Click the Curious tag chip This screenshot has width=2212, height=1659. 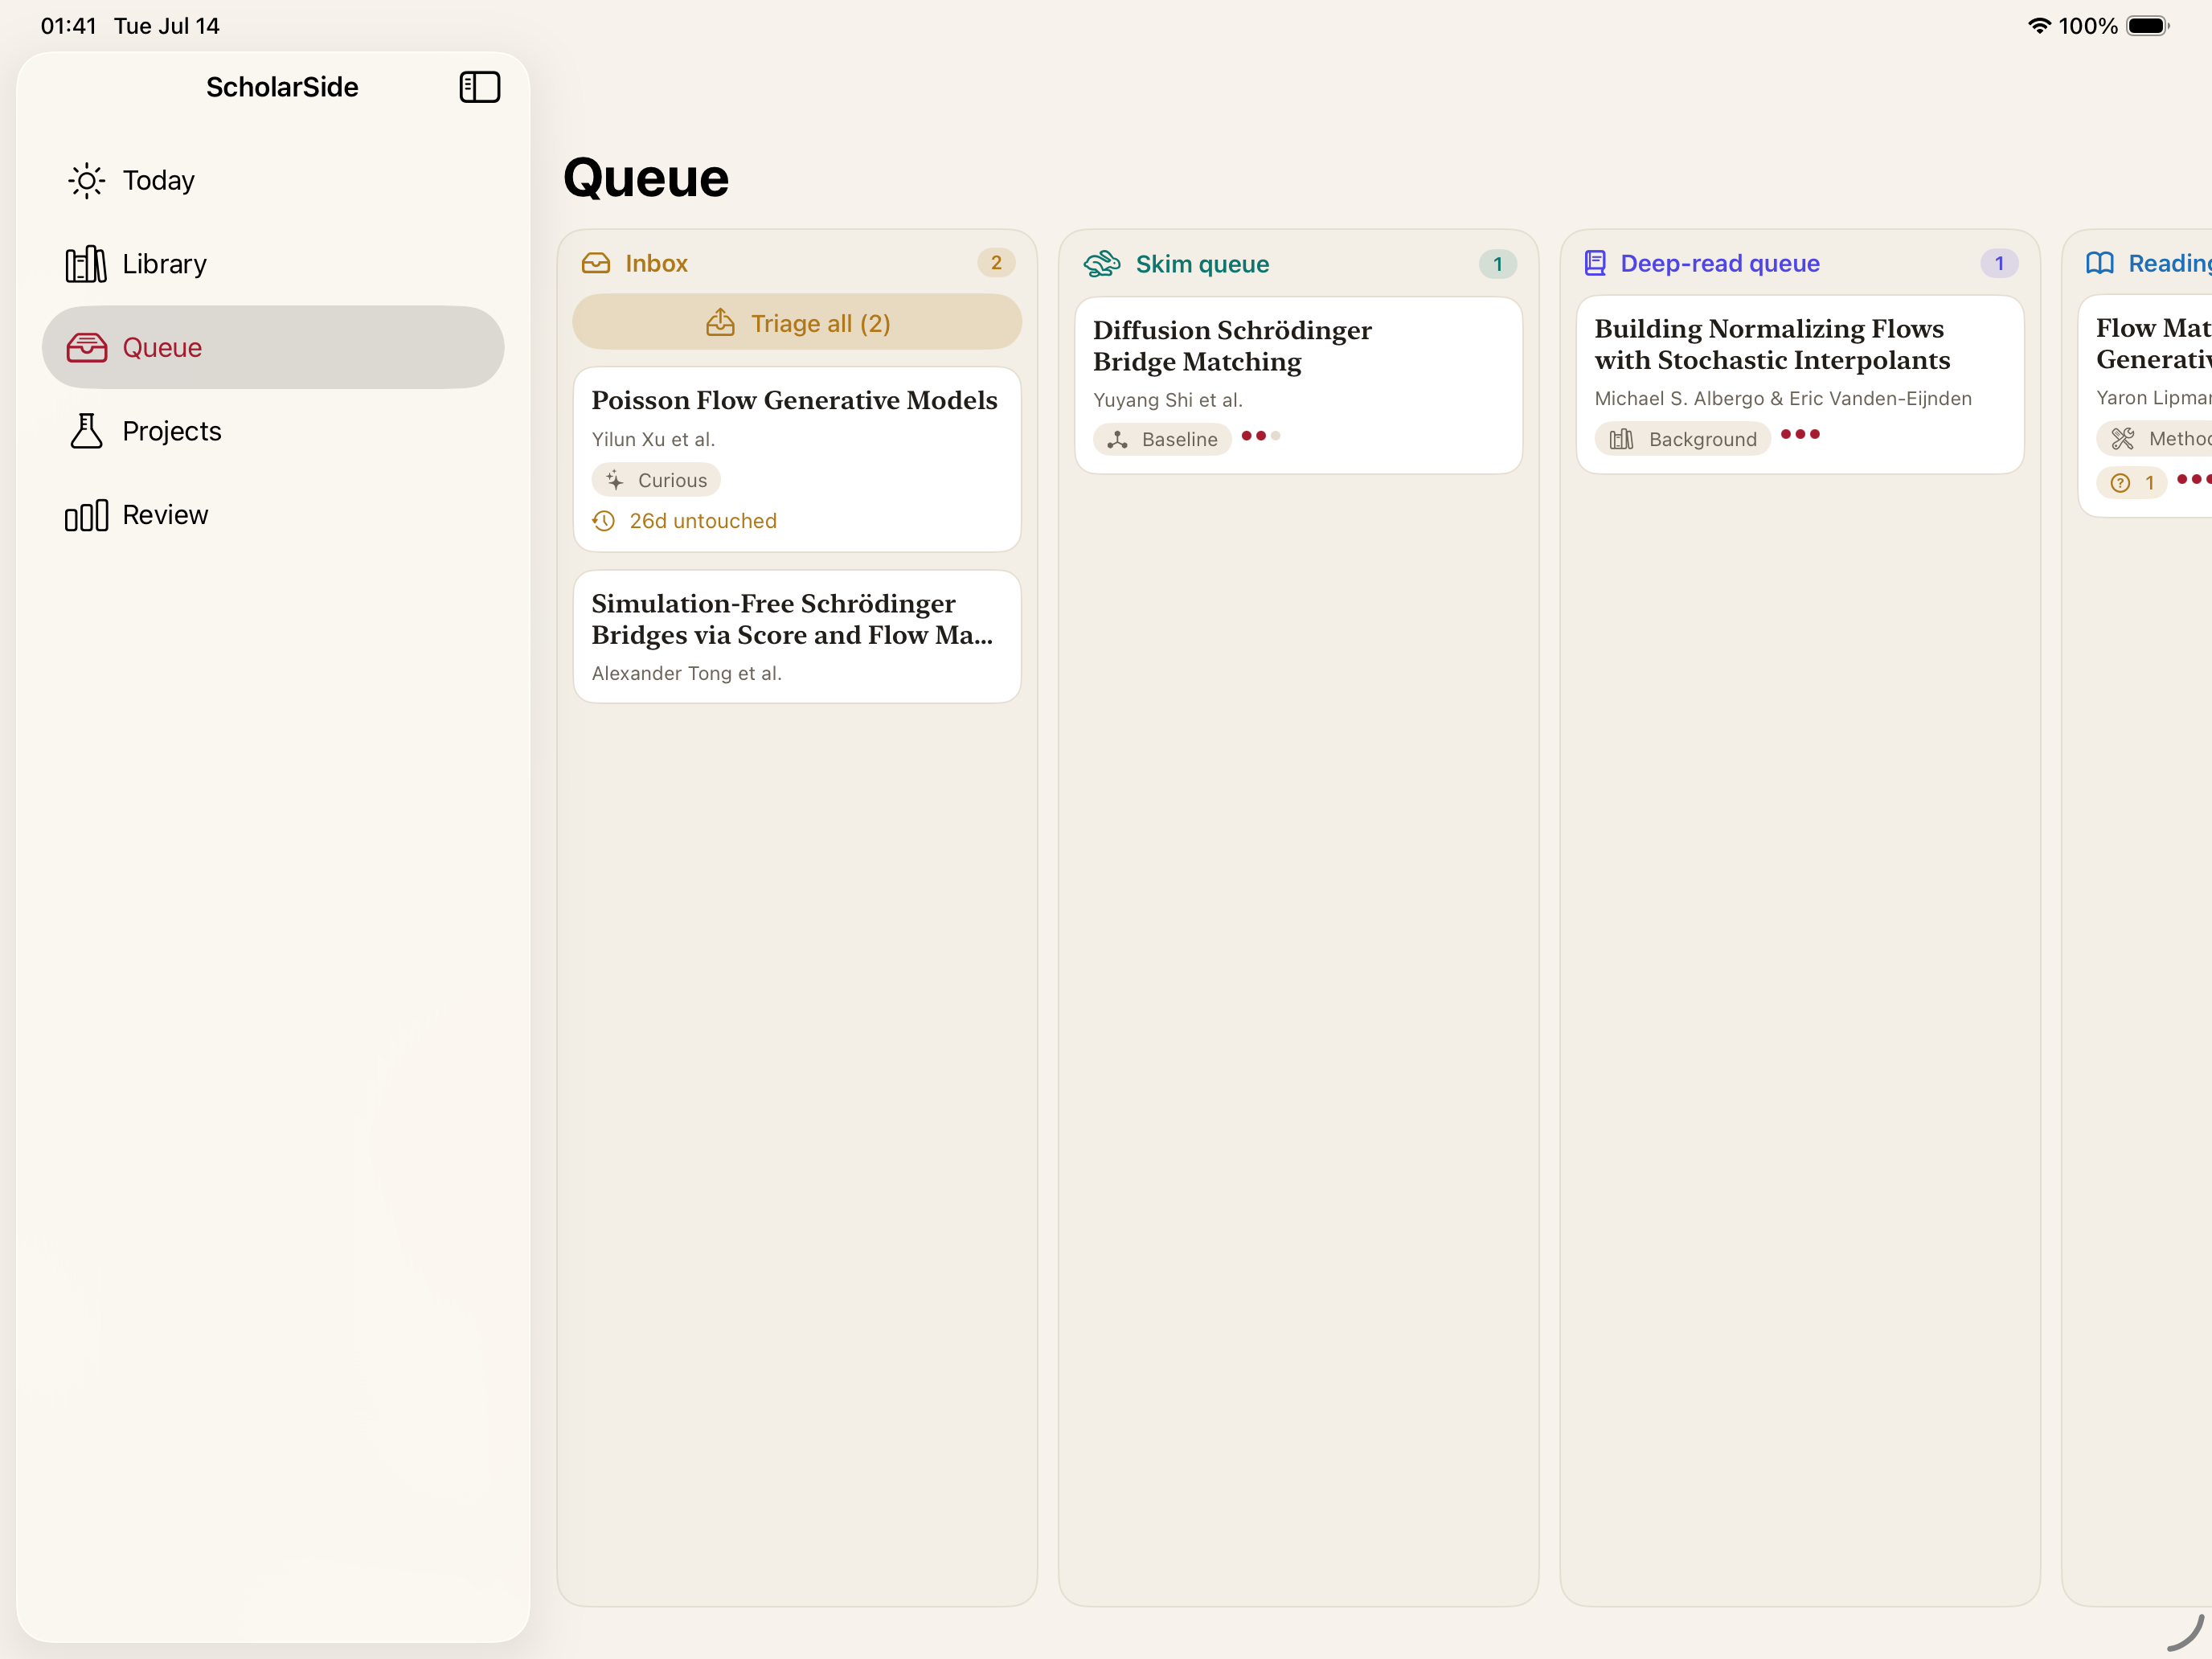tap(656, 480)
